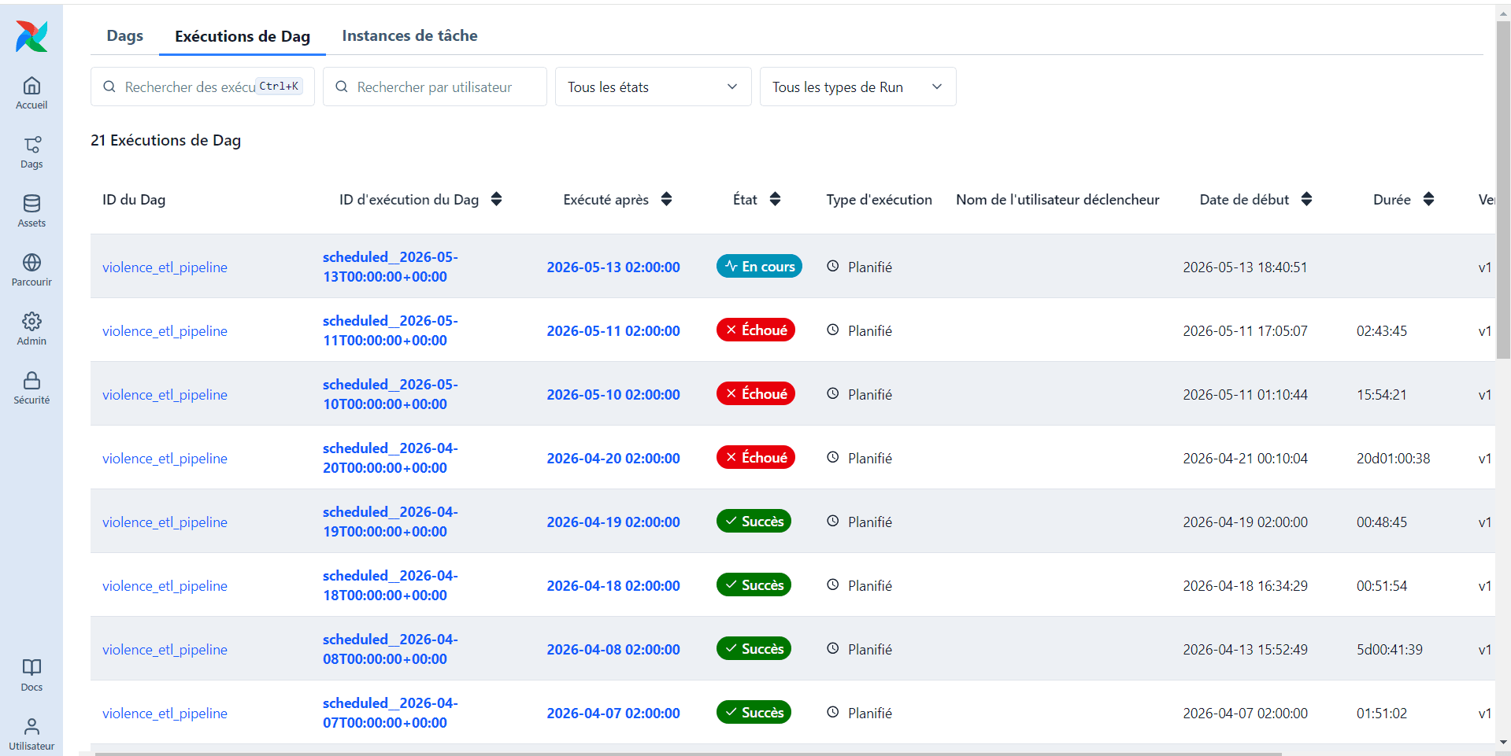Open violence_etl_pipeline link in the 2026-04-08 row

tap(165, 649)
